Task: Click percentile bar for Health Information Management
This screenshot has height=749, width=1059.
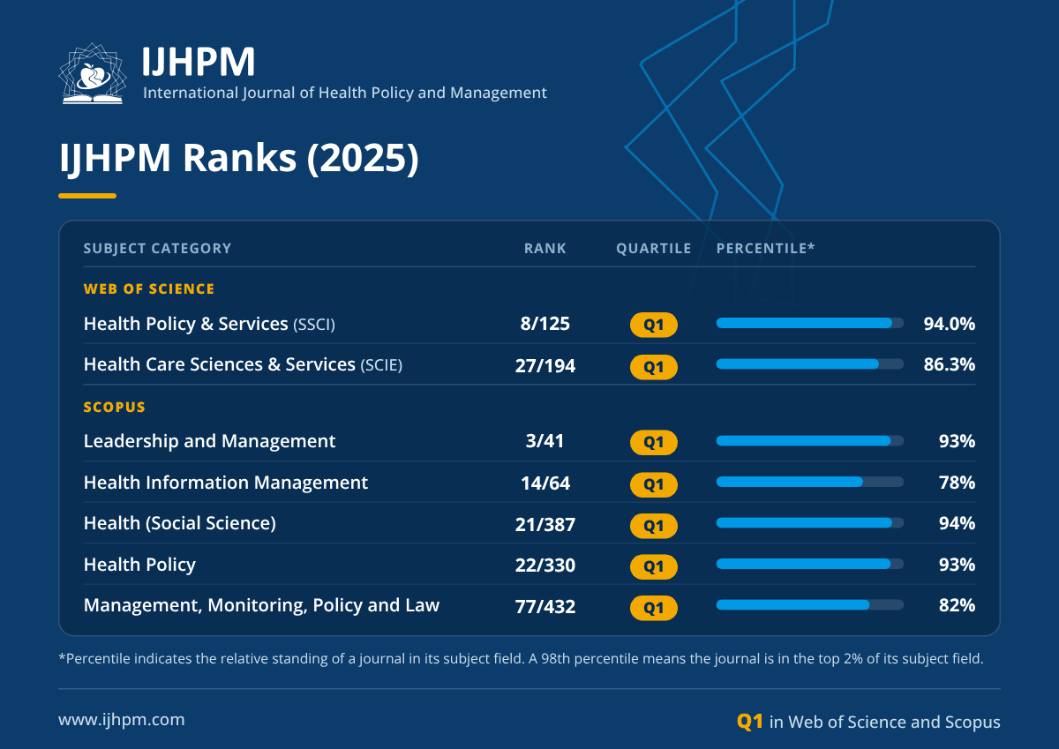Action: pos(810,482)
